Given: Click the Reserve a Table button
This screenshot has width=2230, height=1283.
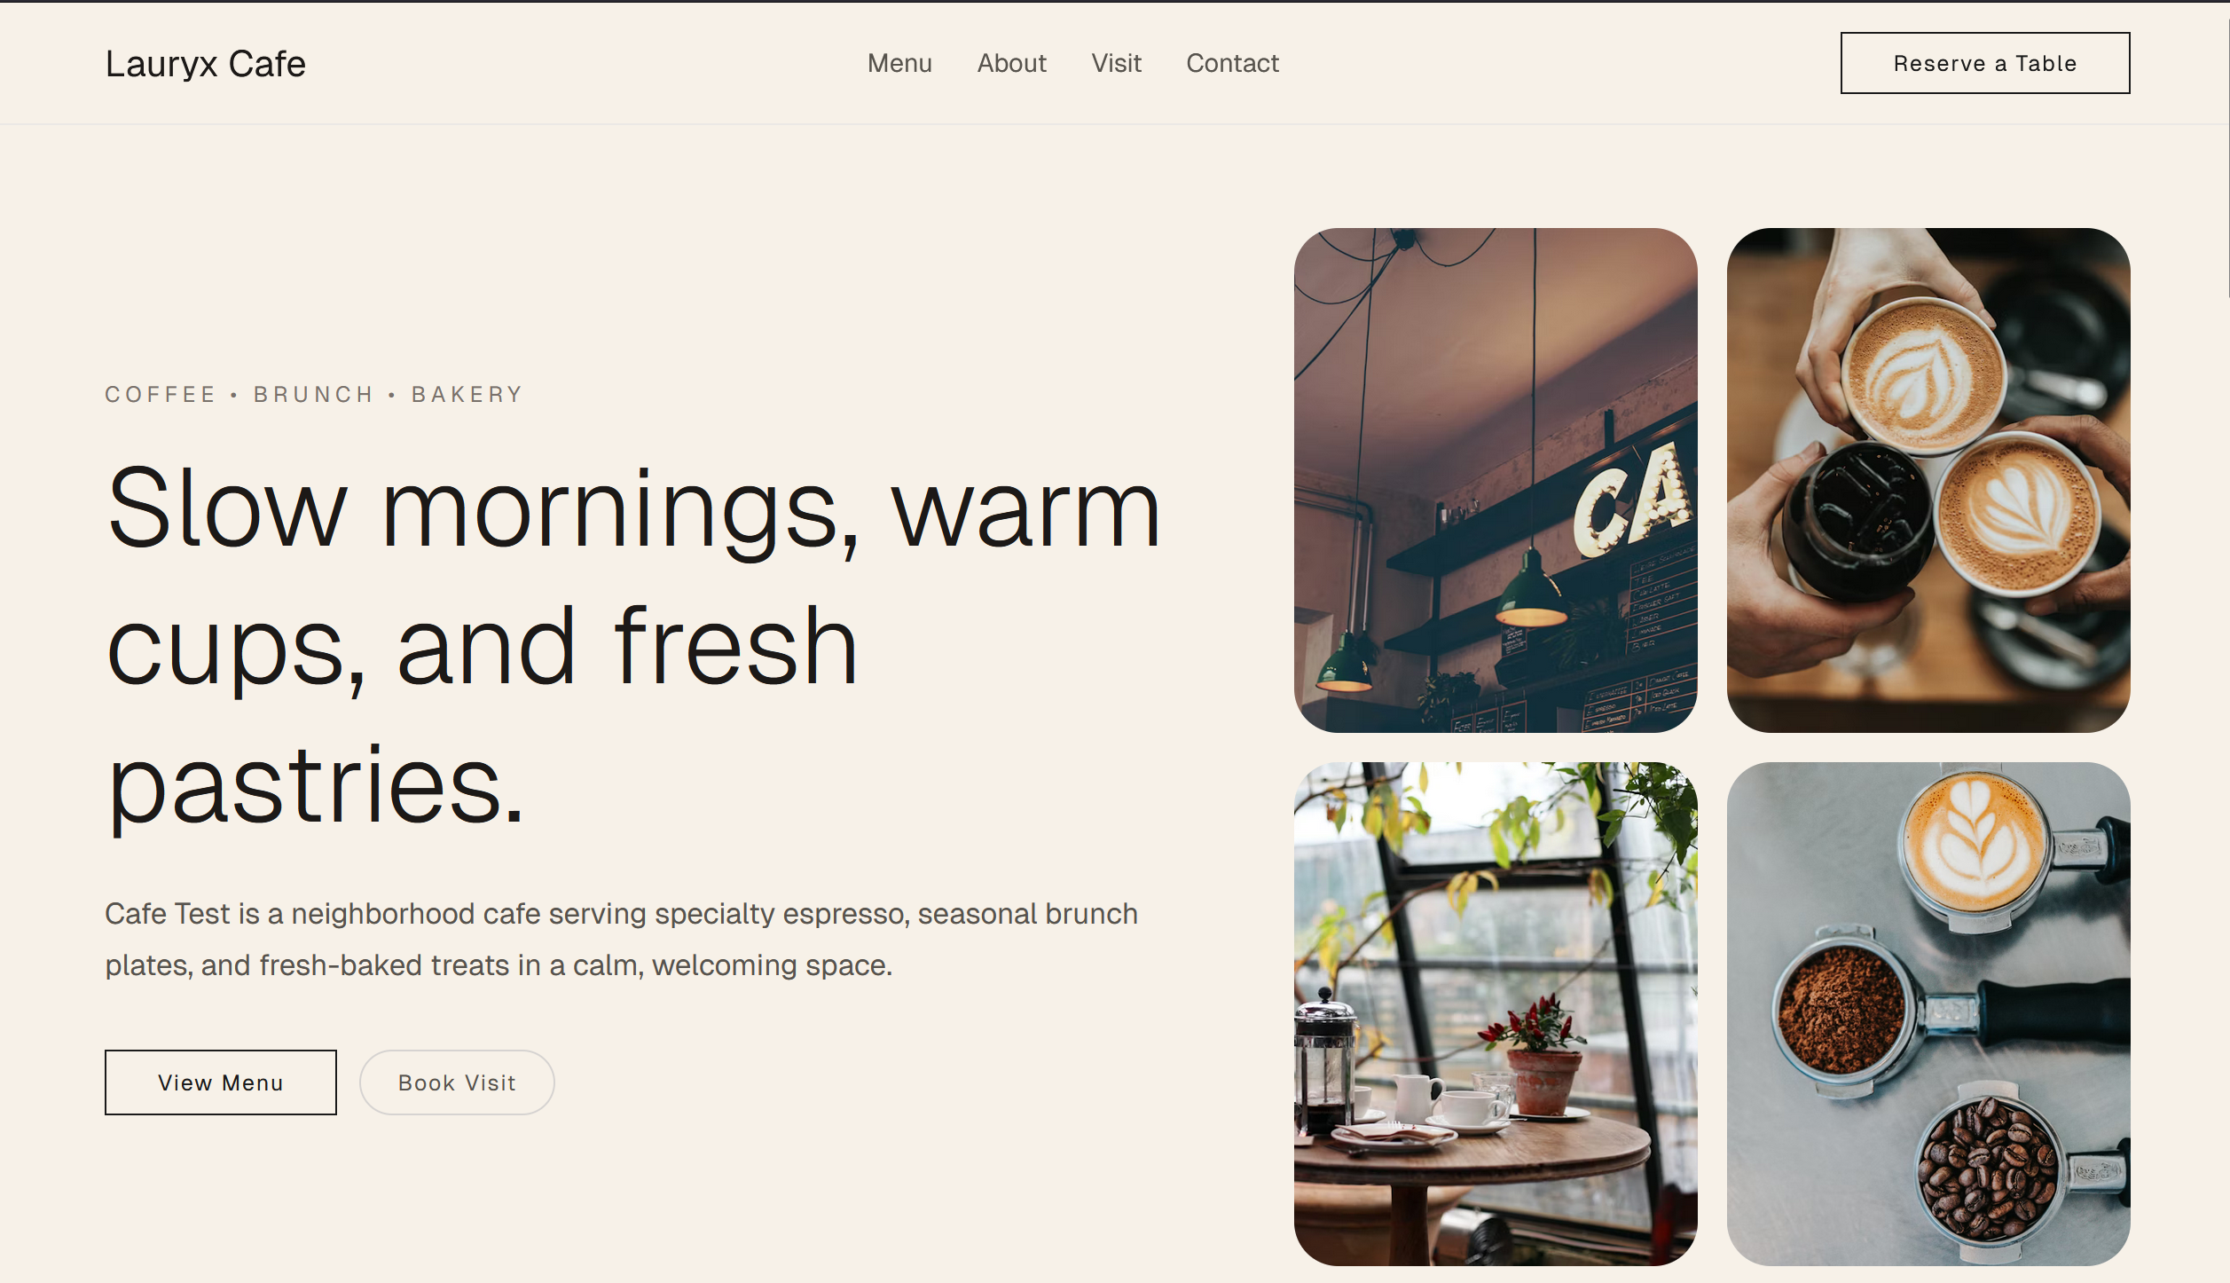Looking at the screenshot, I should pyautogui.click(x=1984, y=63).
